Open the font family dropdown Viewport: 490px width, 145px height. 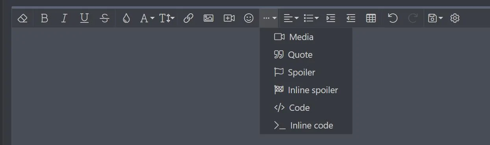(147, 18)
